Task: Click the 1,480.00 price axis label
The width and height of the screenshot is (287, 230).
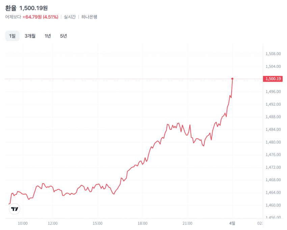Action: pos(273,142)
